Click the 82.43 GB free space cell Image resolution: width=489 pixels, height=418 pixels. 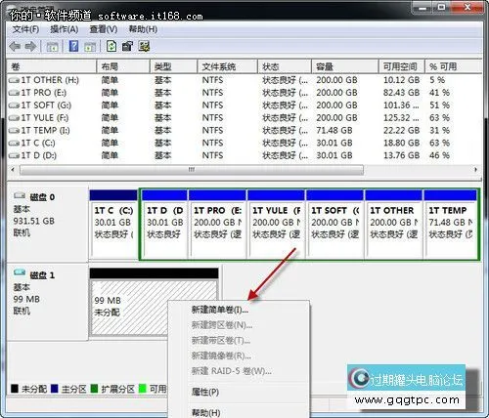401,93
